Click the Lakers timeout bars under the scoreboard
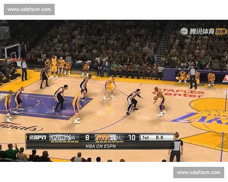The height and width of the screenshot is (182, 228). (109, 142)
